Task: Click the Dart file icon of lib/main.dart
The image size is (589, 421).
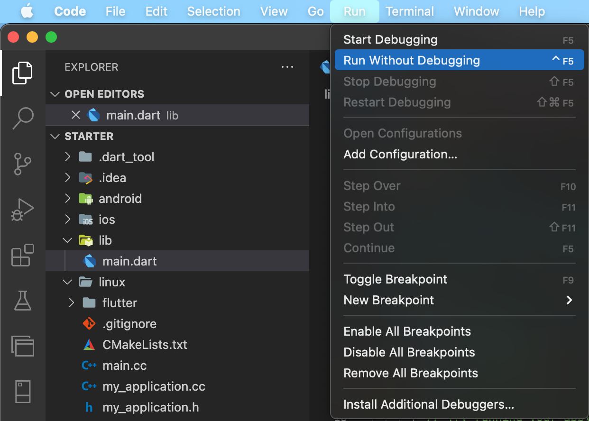Action: 90,261
